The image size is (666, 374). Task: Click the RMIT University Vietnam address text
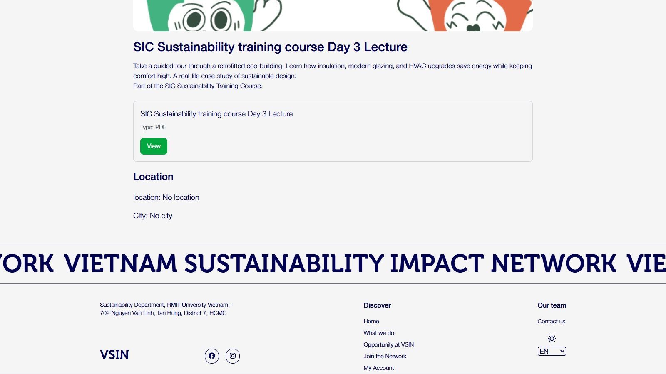(166, 309)
